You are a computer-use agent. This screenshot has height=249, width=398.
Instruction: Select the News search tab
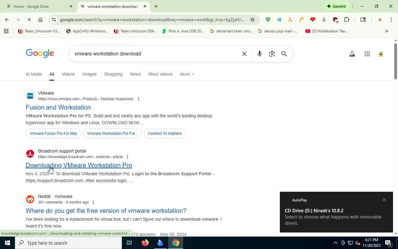click(x=135, y=74)
